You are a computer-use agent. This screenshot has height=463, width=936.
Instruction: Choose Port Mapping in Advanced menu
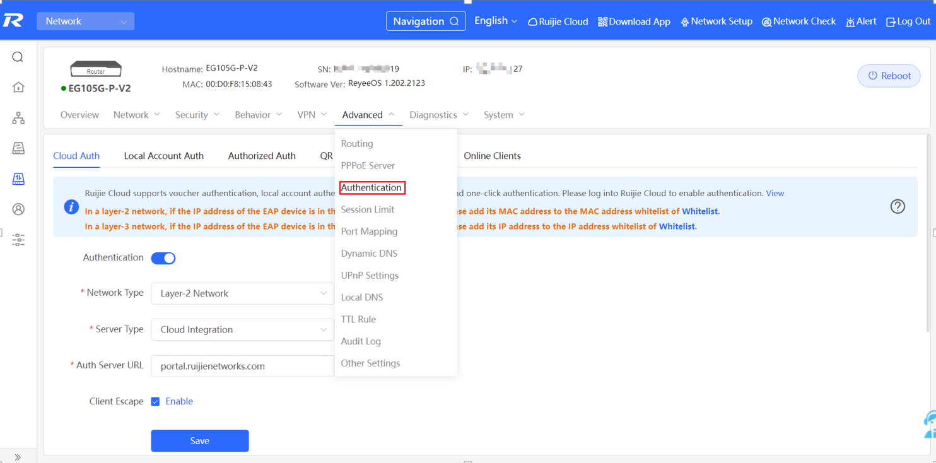[369, 232]
